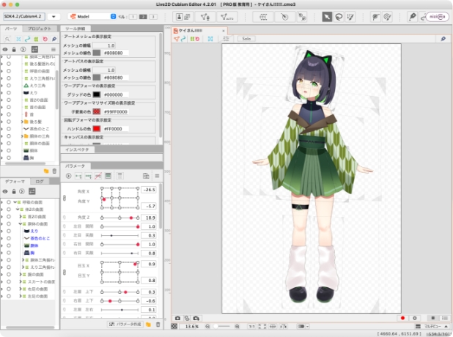This screenshot has height=337, width=453.
Task: Click the new folder icon in parameter panel
Action: [147, 324]
